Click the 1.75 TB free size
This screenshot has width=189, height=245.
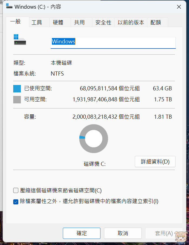(163, 99)
